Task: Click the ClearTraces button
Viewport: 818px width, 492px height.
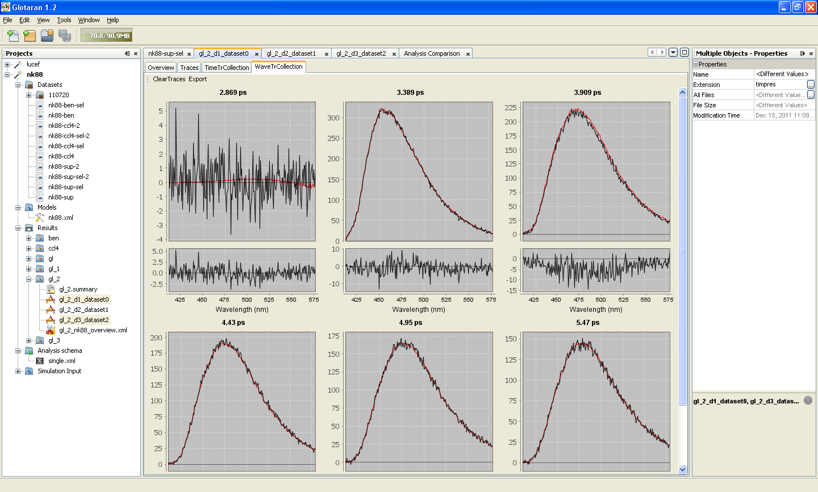Action: (169, 79)
